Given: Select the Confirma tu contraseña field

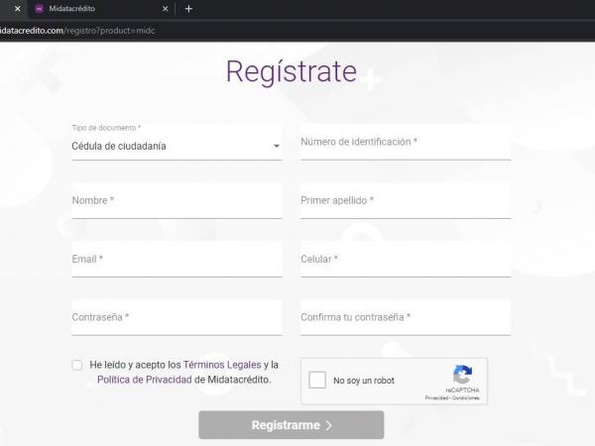Looking at the screenshot, I should click(x=405, y=318).
